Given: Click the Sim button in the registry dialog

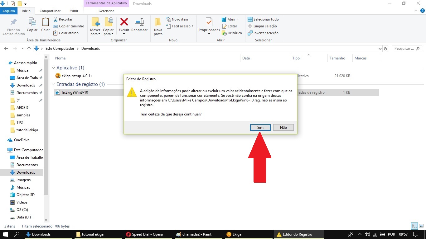Looking at the screenshot, I should coord(260,127).
